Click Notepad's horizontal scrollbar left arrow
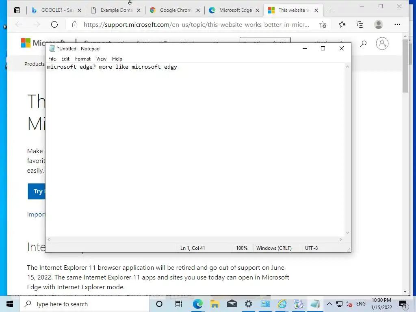Image resolution: width=416 pixels, height=312 pixels. click(x=49, y=239)
